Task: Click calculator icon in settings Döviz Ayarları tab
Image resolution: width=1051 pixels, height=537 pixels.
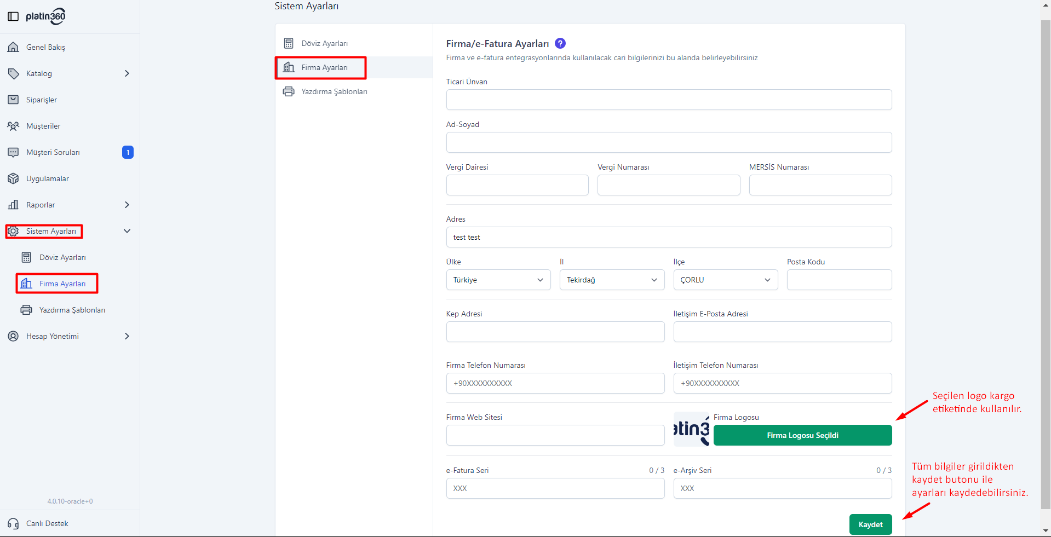Action: pyautogui.click(x=289, y=43)
